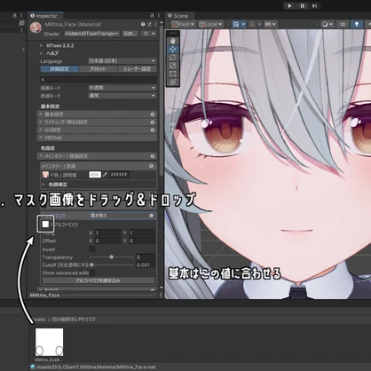Select the Move tool in Scene toolbar
Screen dimensions: 371x371
point(173,49)
